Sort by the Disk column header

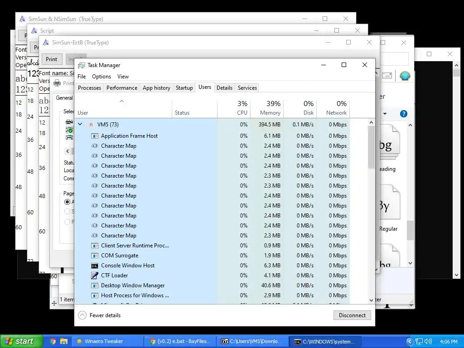pyautogui.click(x=300, y=108)
